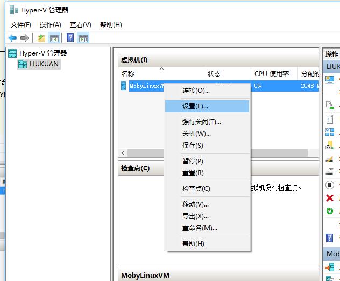Choose 设置(E)... in the context menu

point(207,106)
